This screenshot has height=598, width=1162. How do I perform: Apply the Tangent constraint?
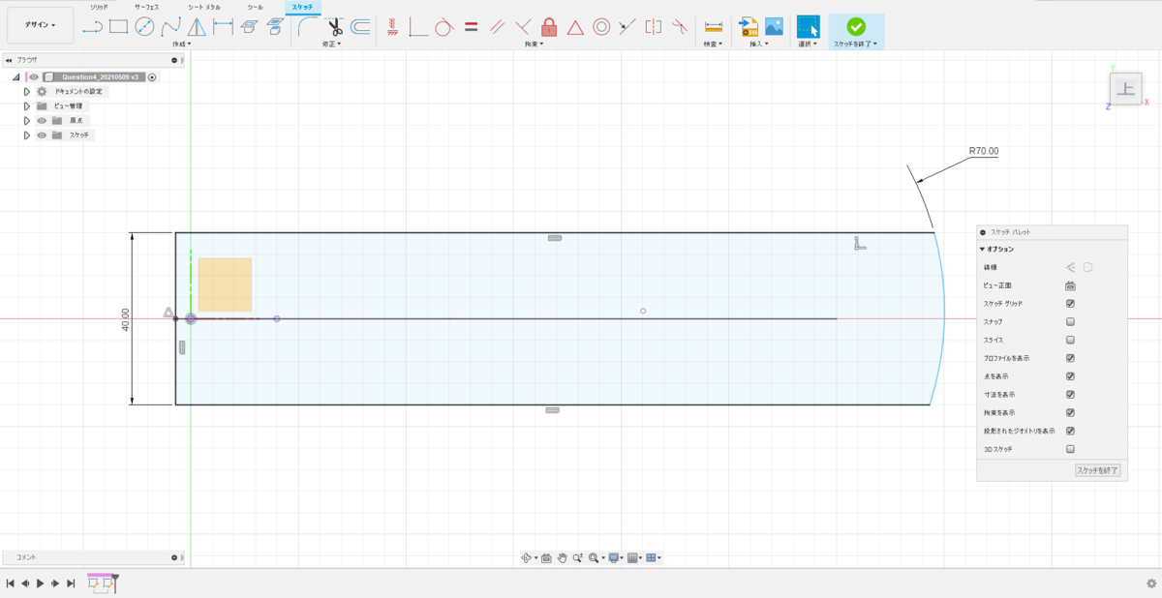[x=444, y=26]
